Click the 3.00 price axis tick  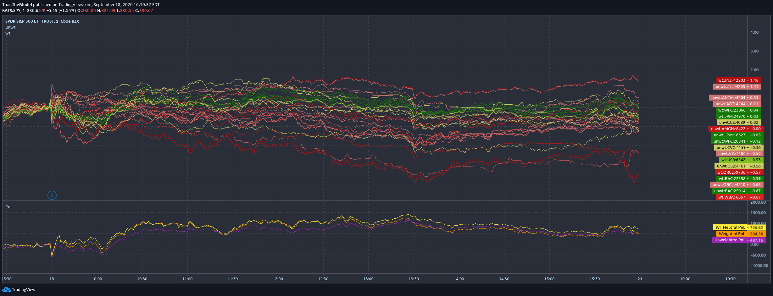[754, 51]
